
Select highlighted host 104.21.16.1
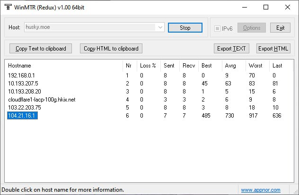(x=22, y=116)
